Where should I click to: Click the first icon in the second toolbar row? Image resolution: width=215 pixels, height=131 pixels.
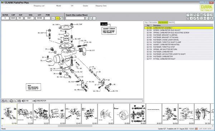(188, 18)
